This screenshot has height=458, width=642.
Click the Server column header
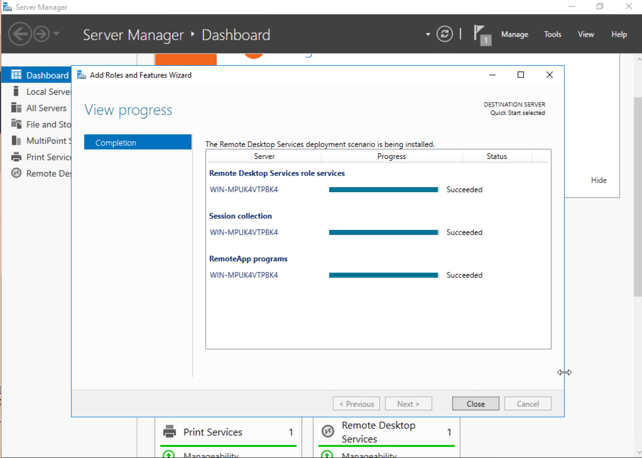pyautogui.click(x=264, y=156)
